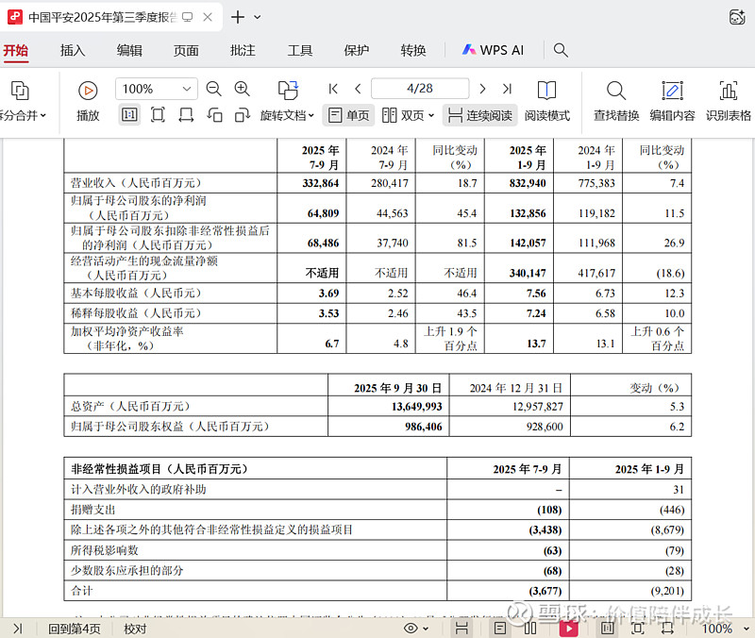Click net profit value 132,856
The width and height of the screenshot is (755, 638).
(x=528, y=213)
